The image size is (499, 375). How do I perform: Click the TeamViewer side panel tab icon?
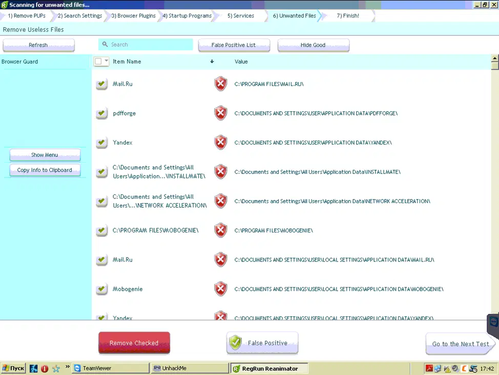(493, 322)
